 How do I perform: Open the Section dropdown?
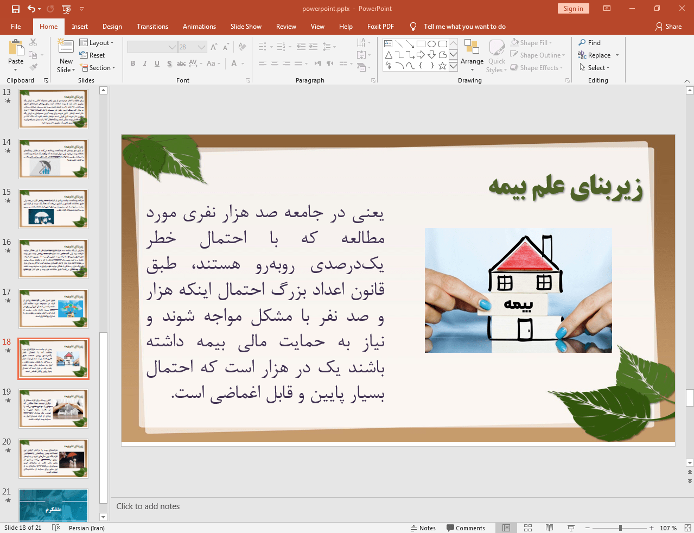pyautogui.click(x=98, y=68)
